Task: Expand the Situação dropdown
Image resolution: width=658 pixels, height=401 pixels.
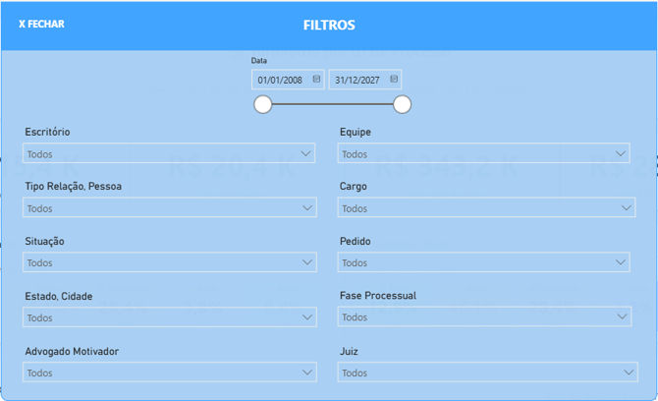Action: coord(169,262)
